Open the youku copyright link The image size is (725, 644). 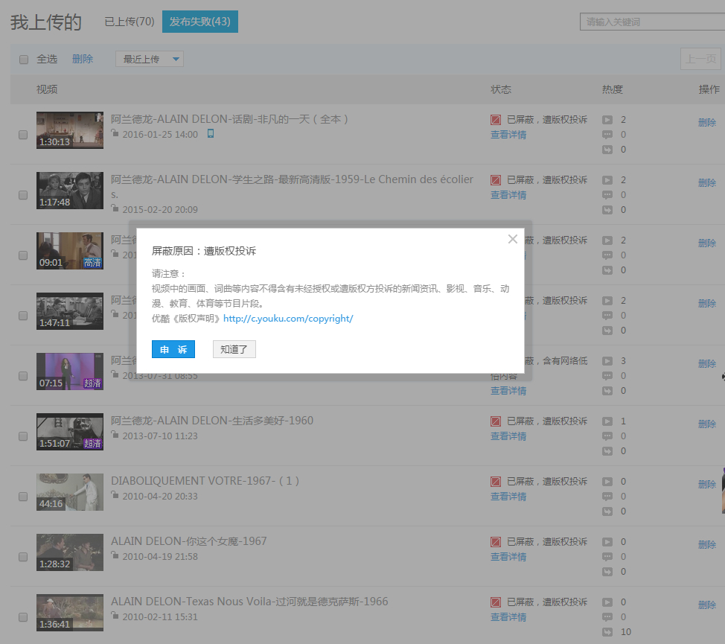click(x=288, y=319)
